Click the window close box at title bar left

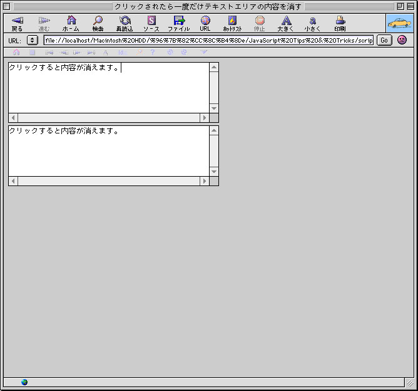pos(7,6)
